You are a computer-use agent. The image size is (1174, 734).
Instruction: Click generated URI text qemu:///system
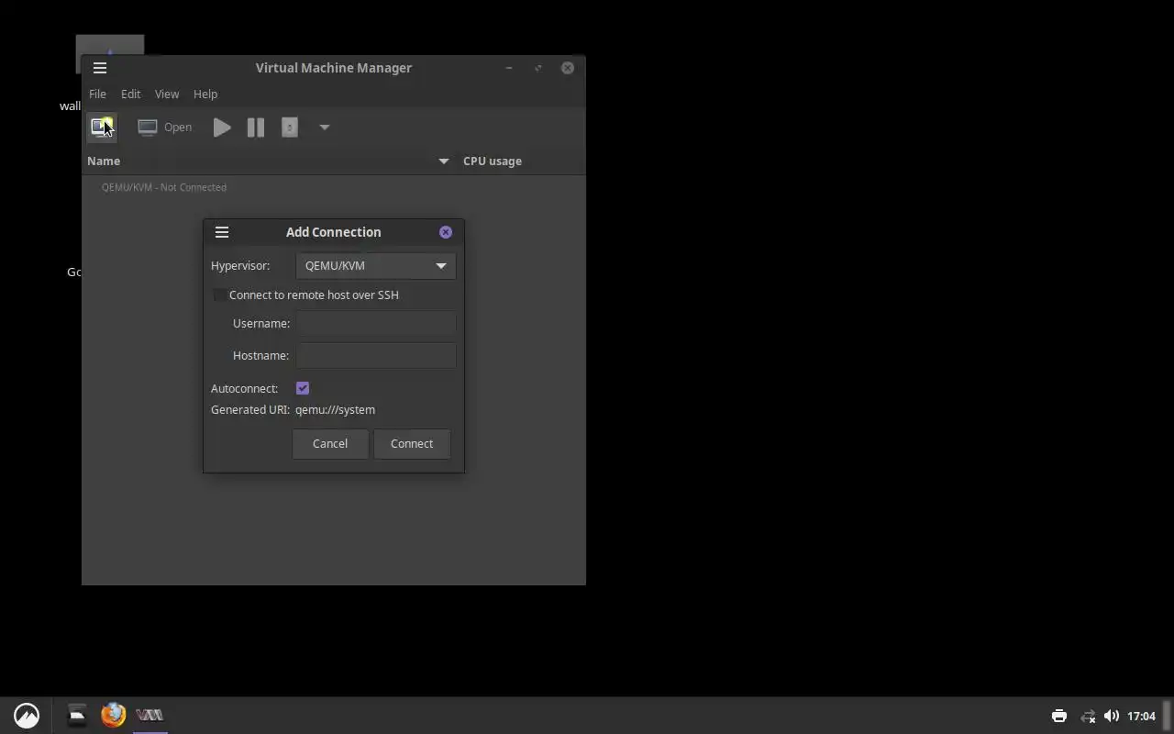(x=335, y=410)
